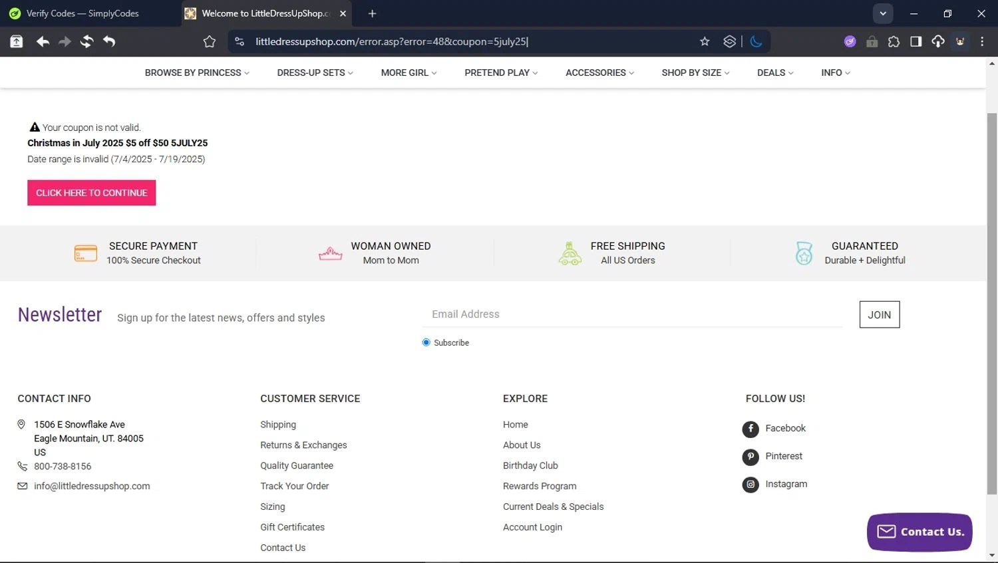Open the tab search dropdown arrow
The image size is (998, 563).
(883, 13)
